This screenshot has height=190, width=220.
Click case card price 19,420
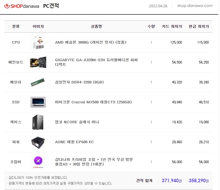click(177, 122)
